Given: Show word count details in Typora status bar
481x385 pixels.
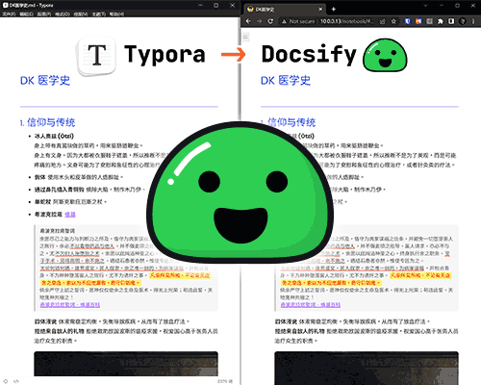Looking at the screenshot, I should 225,381.
